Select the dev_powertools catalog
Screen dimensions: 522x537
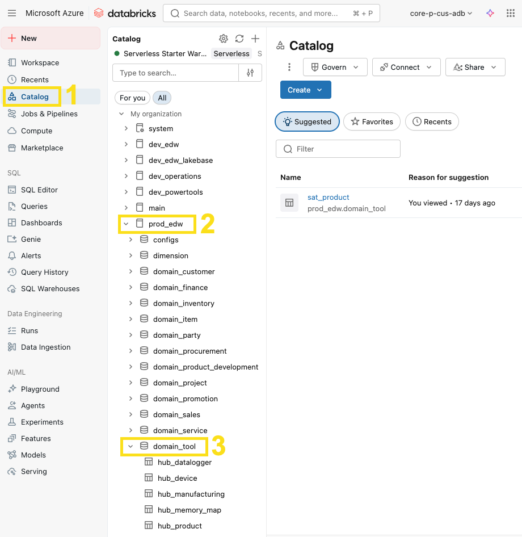tap(175, 192)
